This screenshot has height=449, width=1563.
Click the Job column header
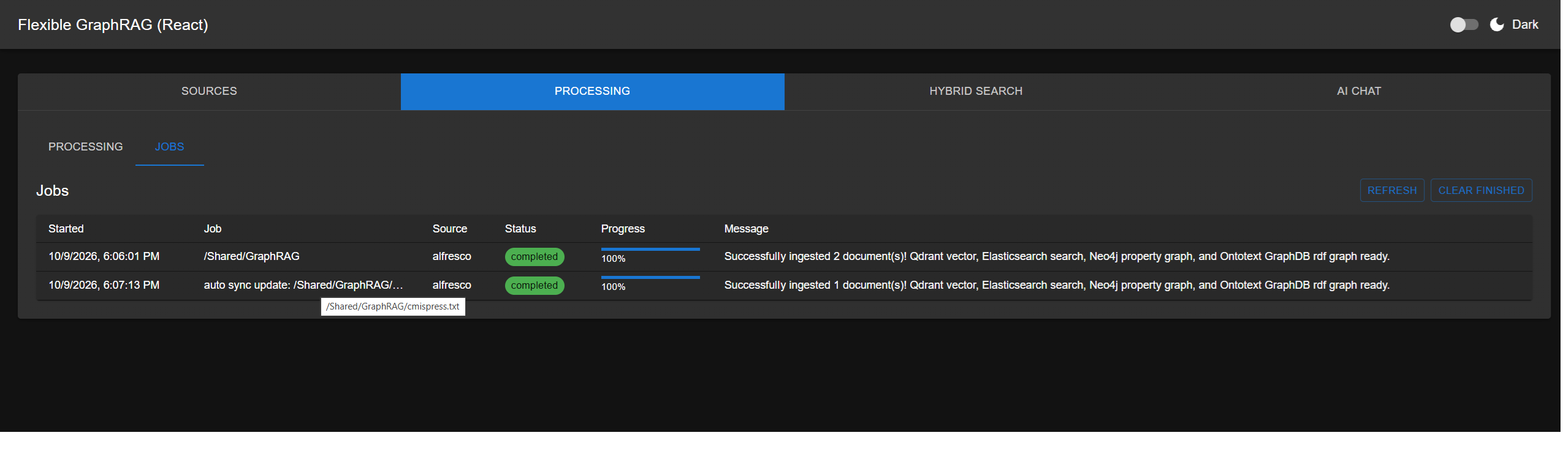click(213, 229)
